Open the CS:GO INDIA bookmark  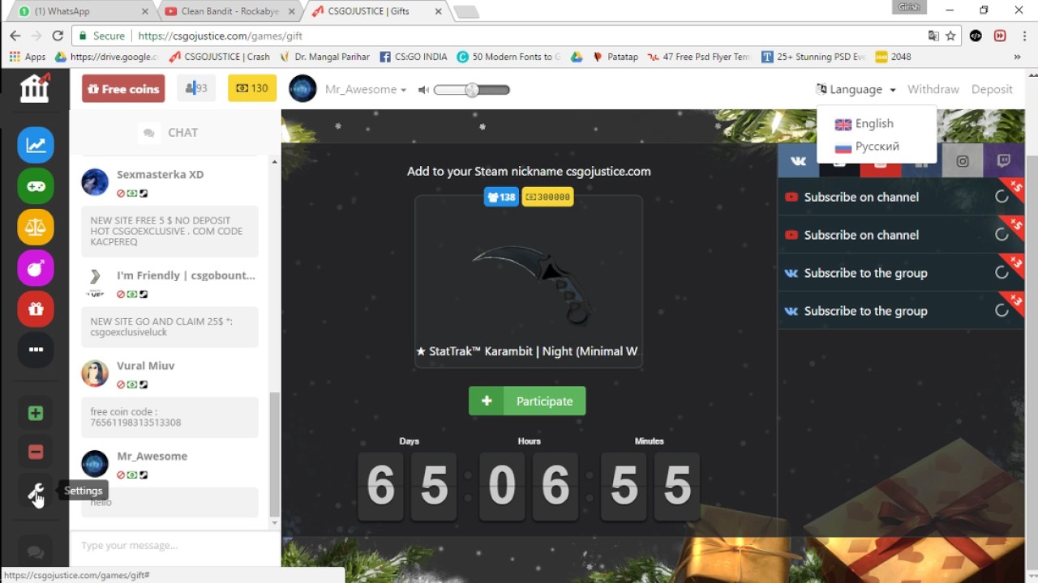[414, 57]
